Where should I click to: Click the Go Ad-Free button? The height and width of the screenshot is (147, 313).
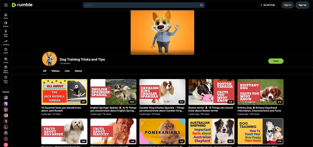click(x=268, y=5)
